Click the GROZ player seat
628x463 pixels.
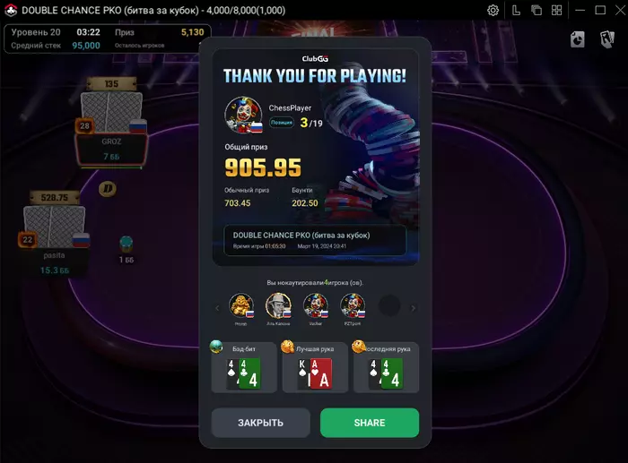[x=111, y=150]
